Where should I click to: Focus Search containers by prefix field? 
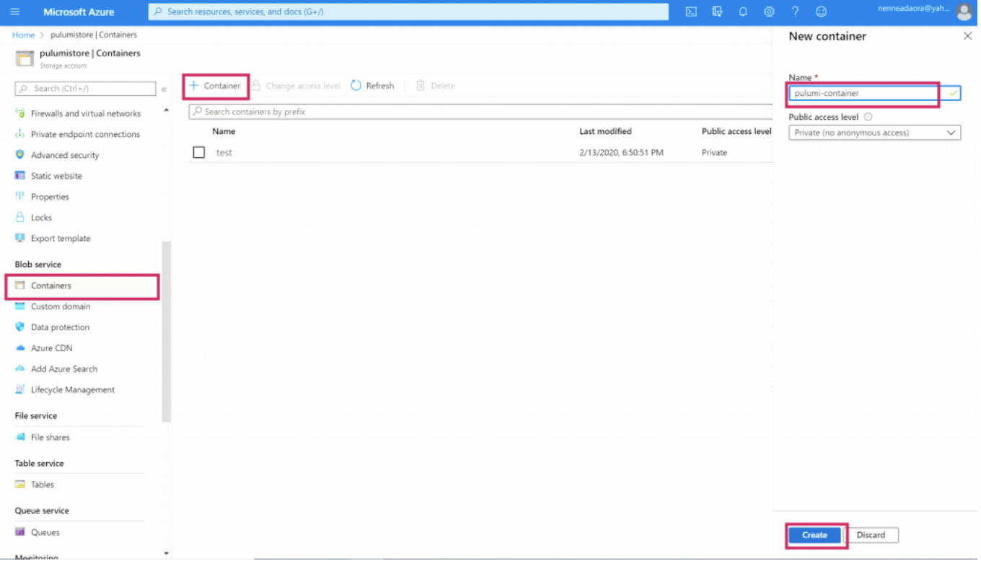[482, 112]
